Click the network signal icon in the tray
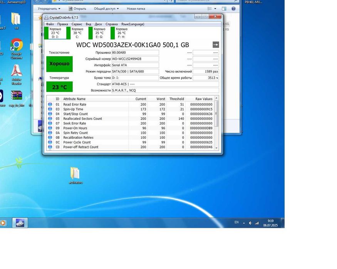This screenshot has height=269, width=337. click(x=257, y=223)
